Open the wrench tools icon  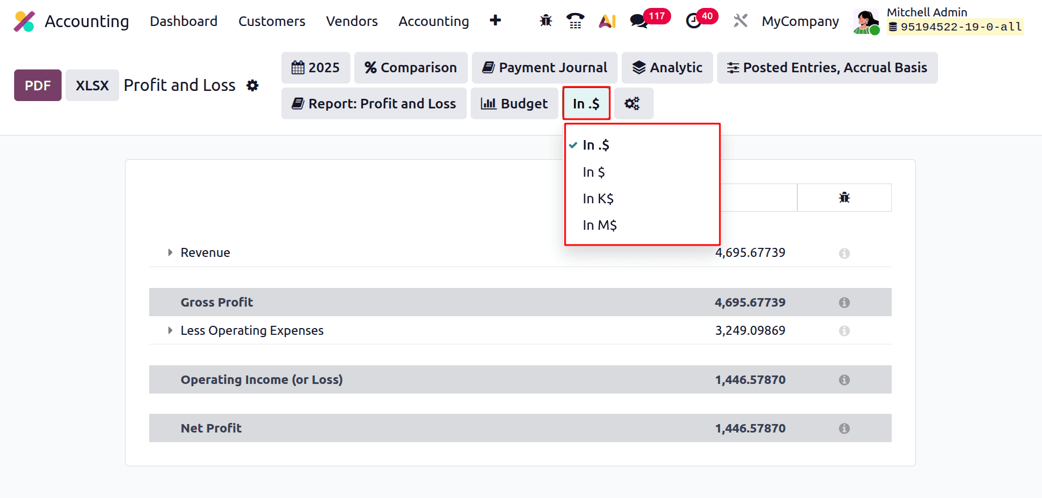click(740, 21)
